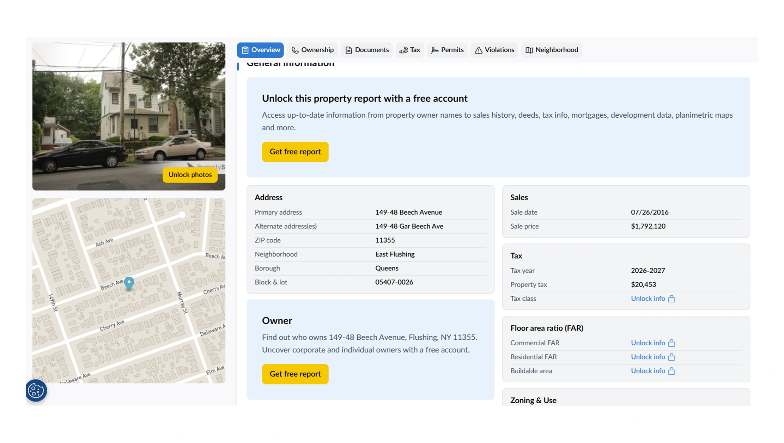Click Unlock info link for Commercial FAR
Image resolution: width=784 pixels, height=443 pixels.
(x=648, y=343)
